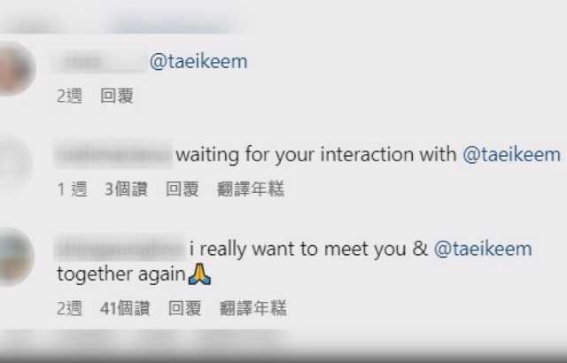
Task: Click the 2週 timestamp beside 41個讚
Action: click(x=69, y=308)
